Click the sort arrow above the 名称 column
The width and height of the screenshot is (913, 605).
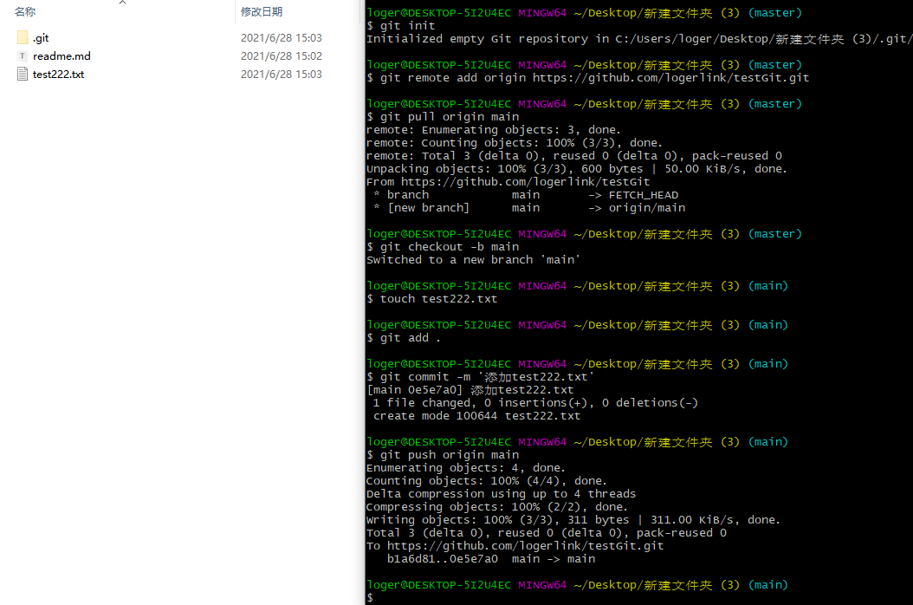(122, 3)
